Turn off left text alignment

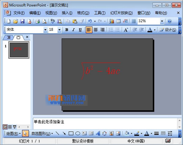click(89, 30)
